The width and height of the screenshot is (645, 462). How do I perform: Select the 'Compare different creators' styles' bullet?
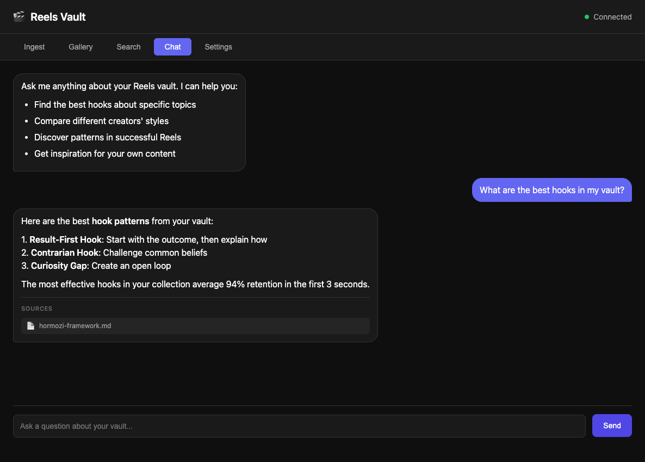pyautogui.click(x=101, y=121)
